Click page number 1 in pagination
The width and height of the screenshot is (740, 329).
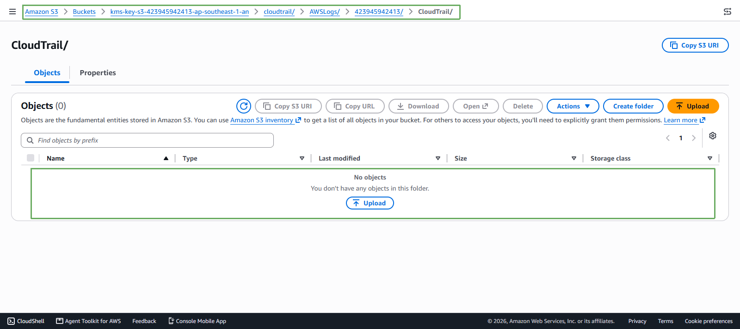click(681, 138)
